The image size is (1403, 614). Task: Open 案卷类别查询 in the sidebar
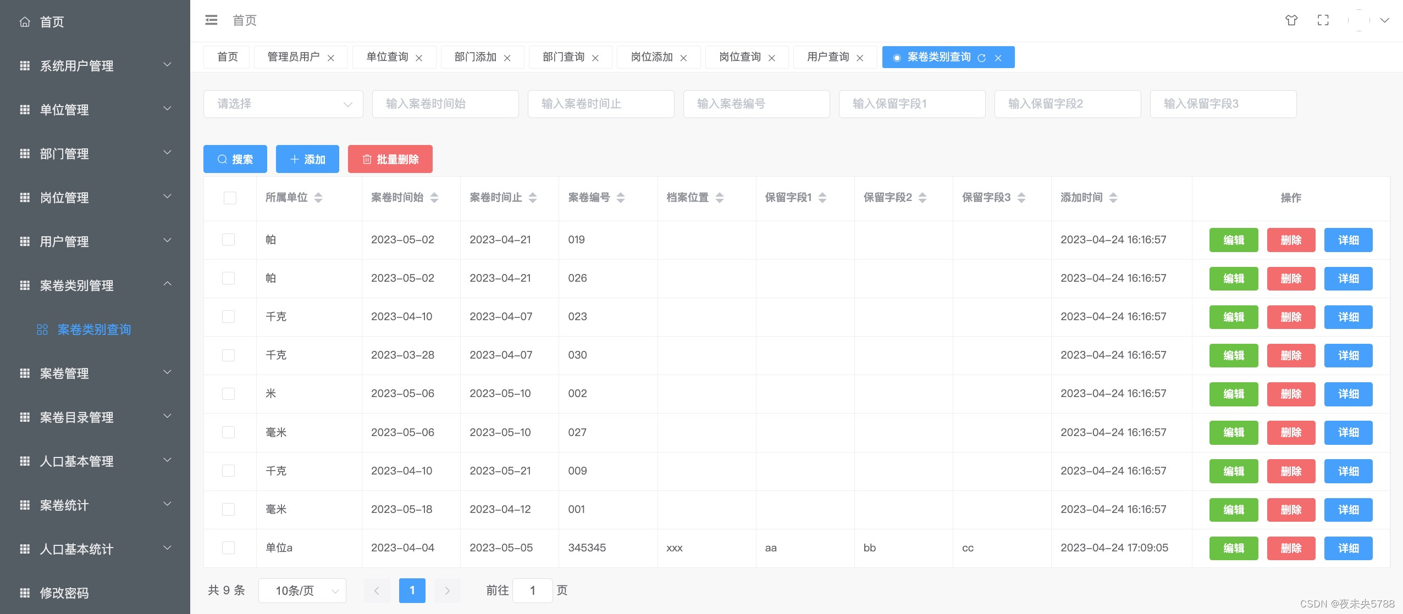94,330
